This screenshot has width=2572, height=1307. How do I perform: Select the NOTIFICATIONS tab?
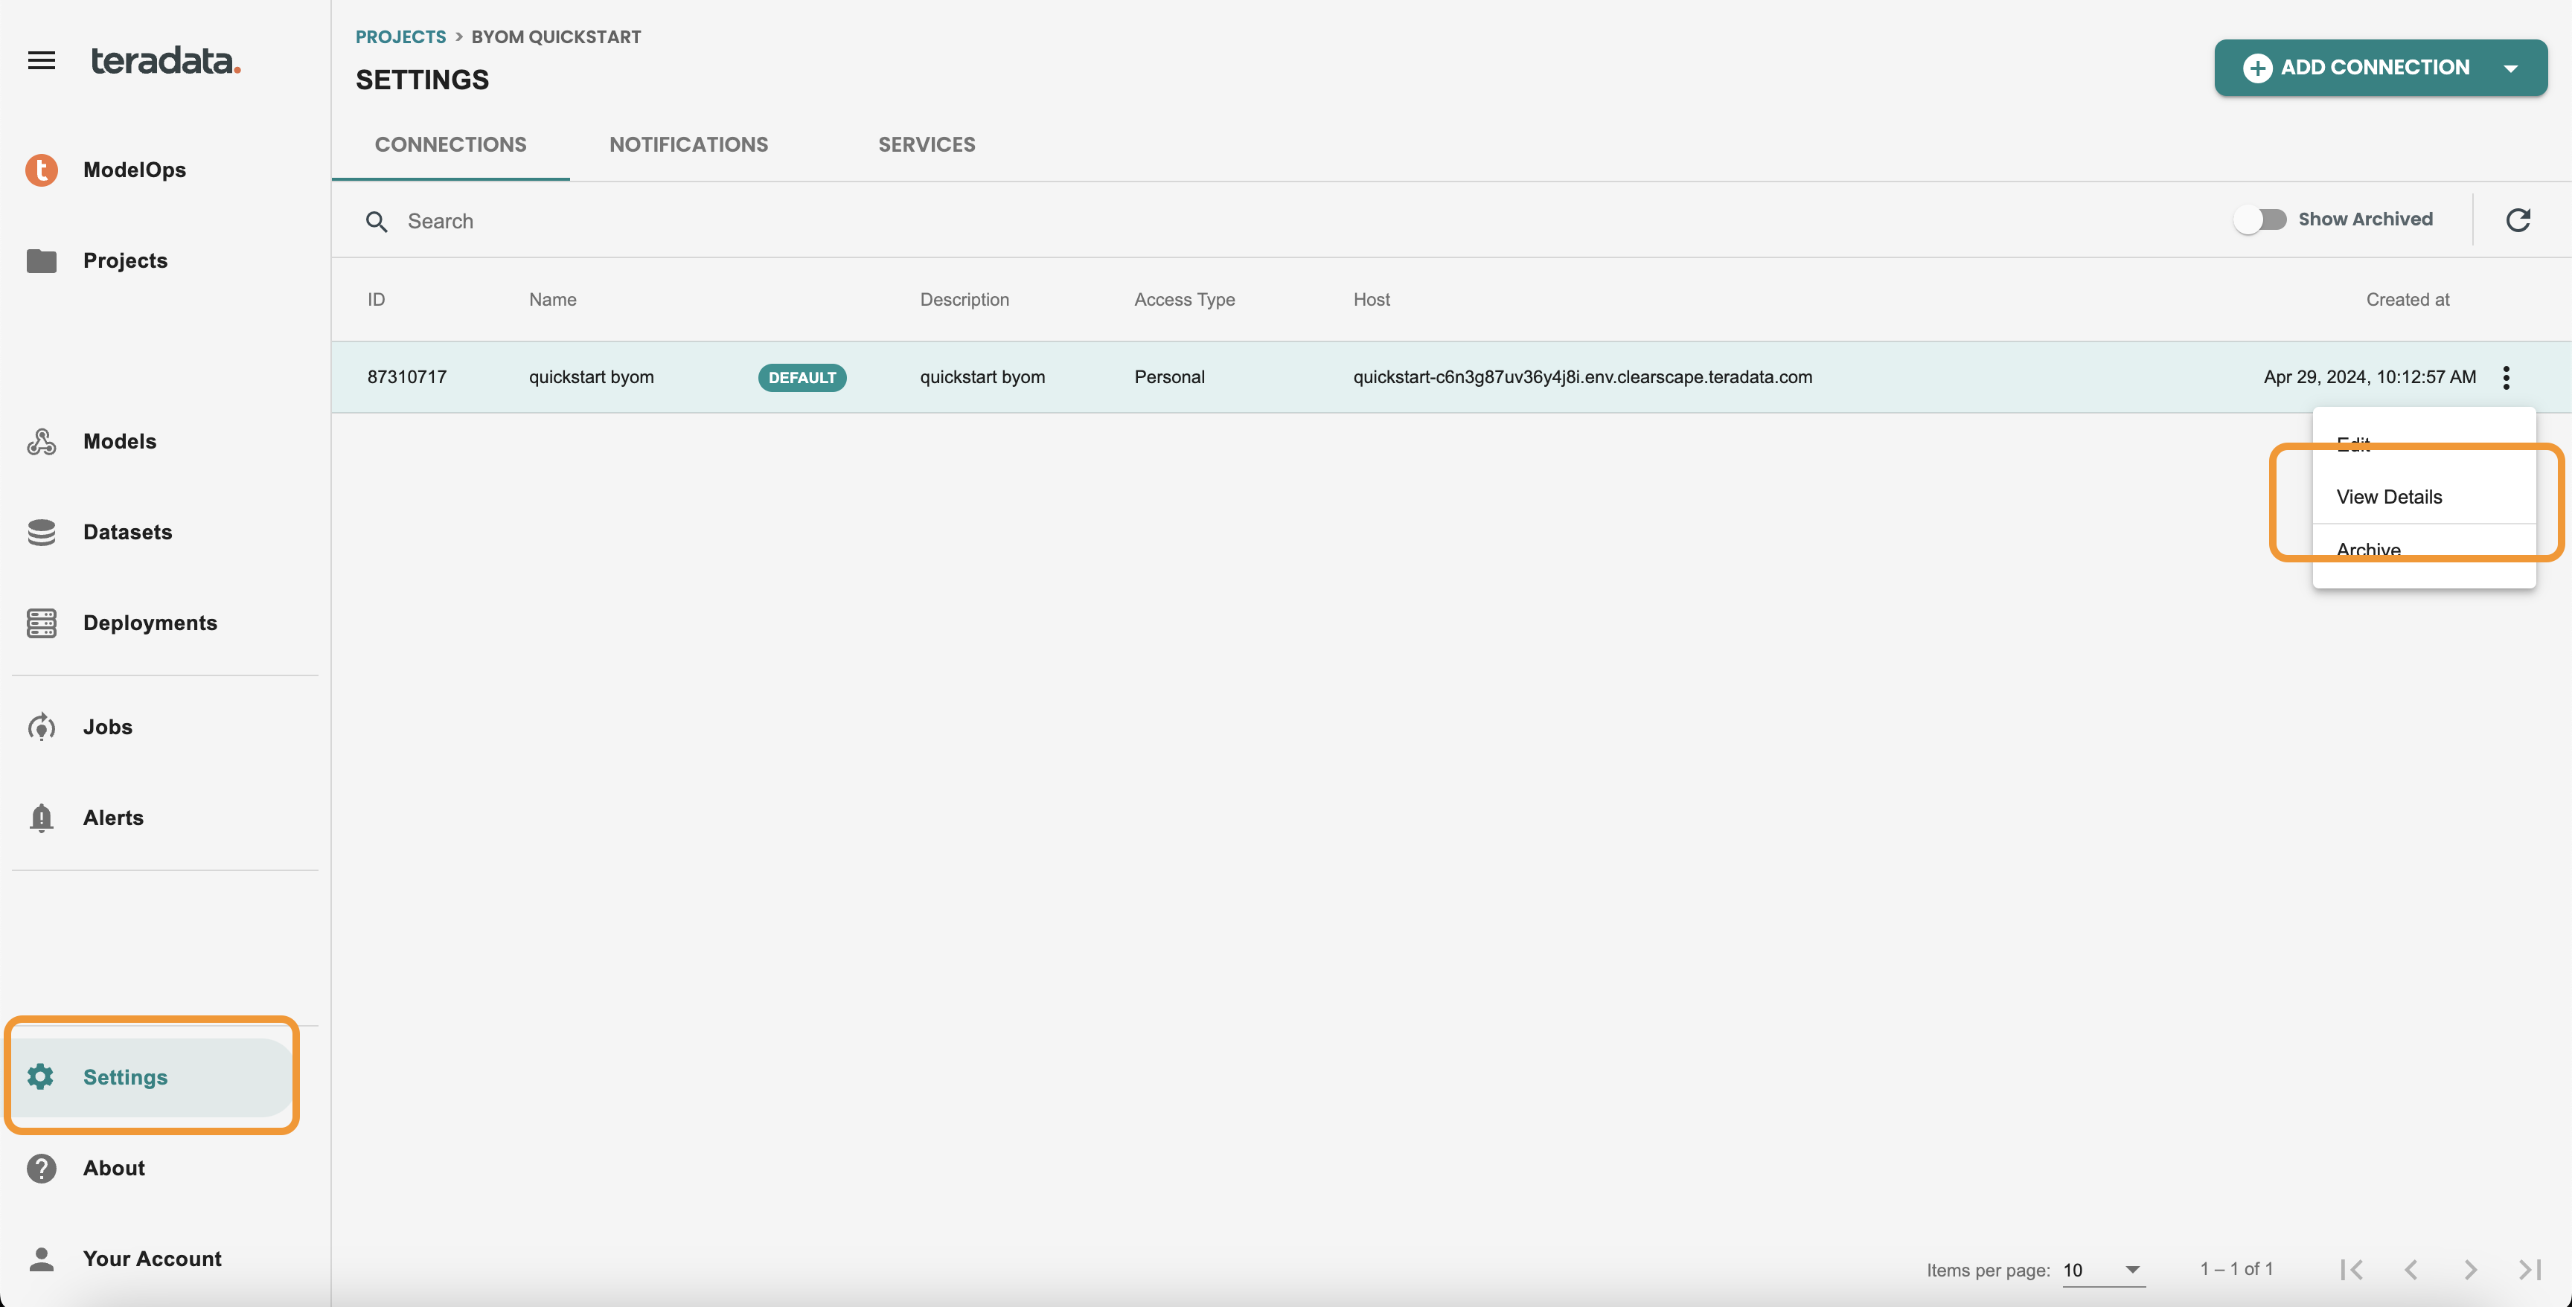pos(688,145)
